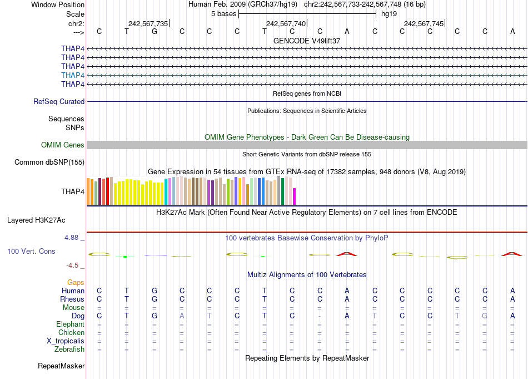The height and width of the screenshot is (379, 528).
Task: Click the Zebrafish species label
Action: click(69, 350)
